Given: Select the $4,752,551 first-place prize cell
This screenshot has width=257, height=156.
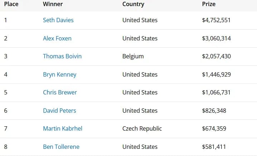Looking at the screenshot, I should (x=216, y=20).
